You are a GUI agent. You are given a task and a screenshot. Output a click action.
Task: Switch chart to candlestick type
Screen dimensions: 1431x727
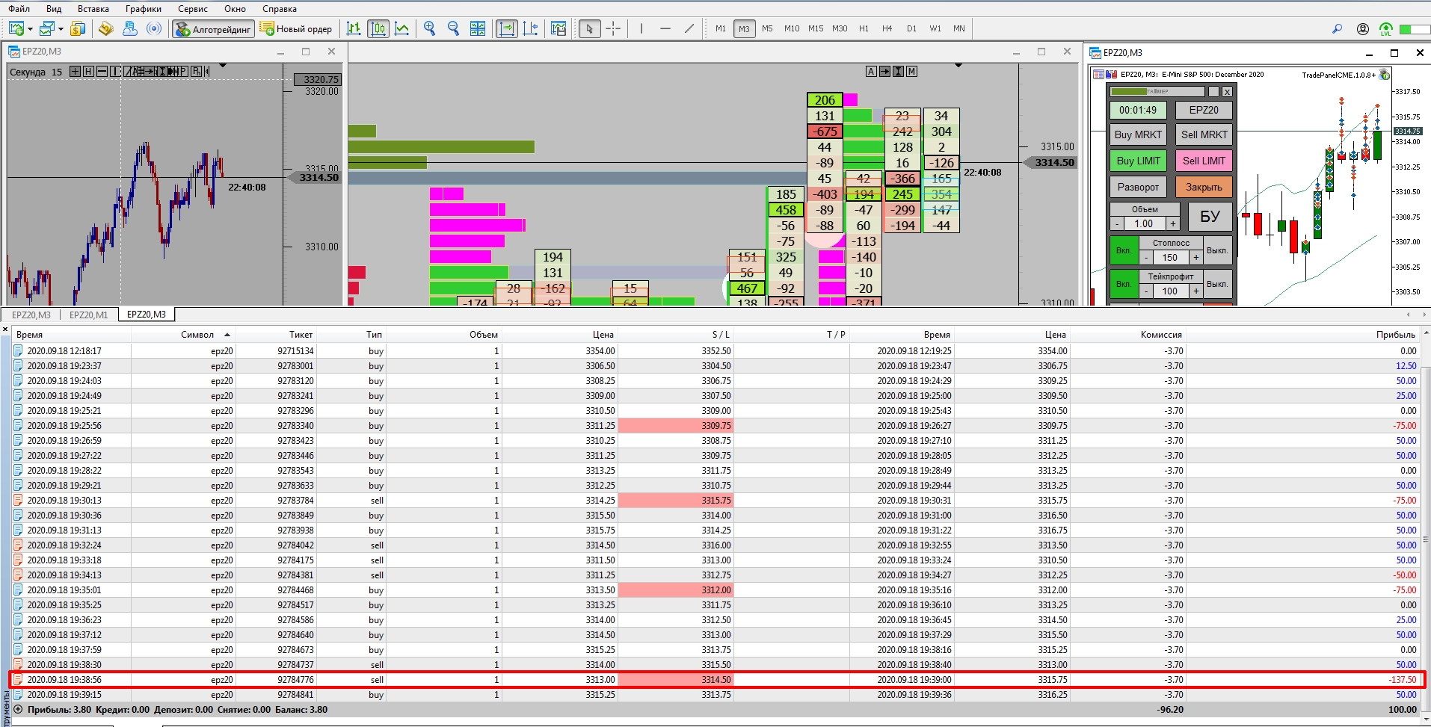click(378, 28)
